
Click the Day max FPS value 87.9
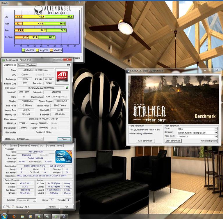(70, 17)
